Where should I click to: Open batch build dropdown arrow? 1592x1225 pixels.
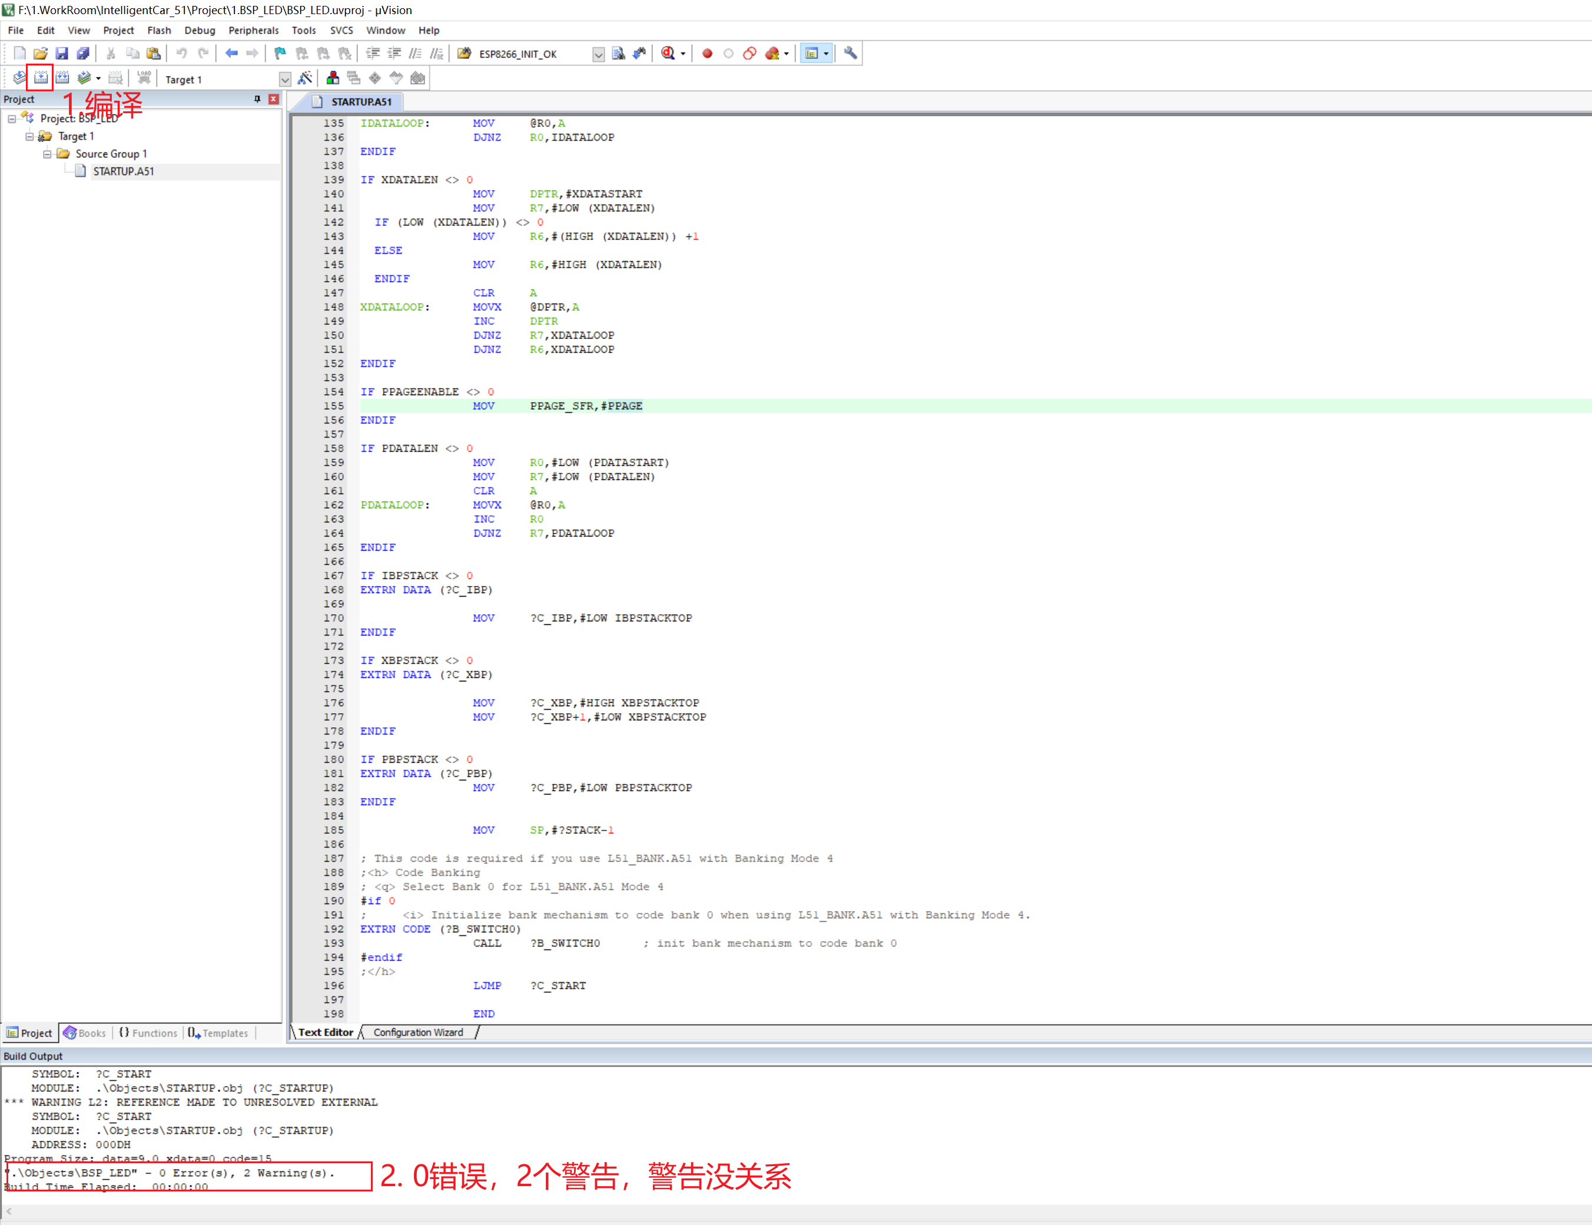pyautogui.click(x=98, y=79)
